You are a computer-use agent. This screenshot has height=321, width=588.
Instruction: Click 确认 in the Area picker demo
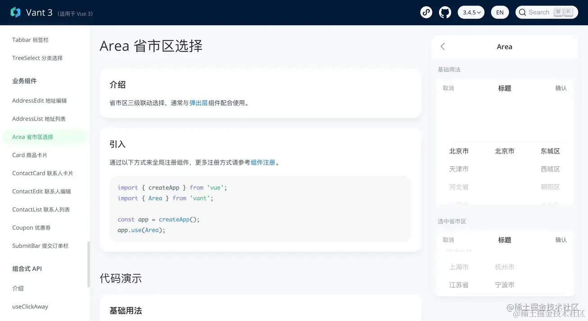[561, 88]
